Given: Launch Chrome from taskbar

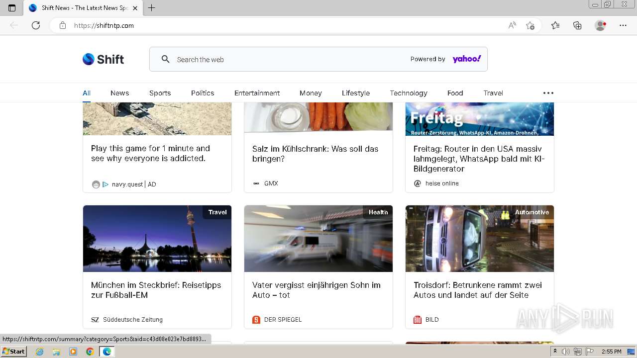Looking at the screenshot, I should pos(90,352).
